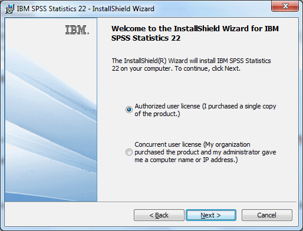
Task: Click the 'To continue, click Next' instruction text
Action: pos(208,68)
